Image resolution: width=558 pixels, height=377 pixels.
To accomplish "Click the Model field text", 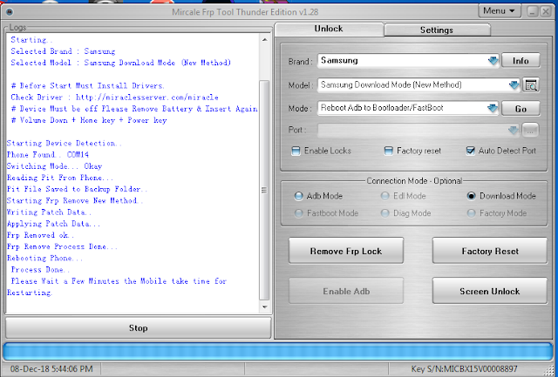I will coord(391,85).
